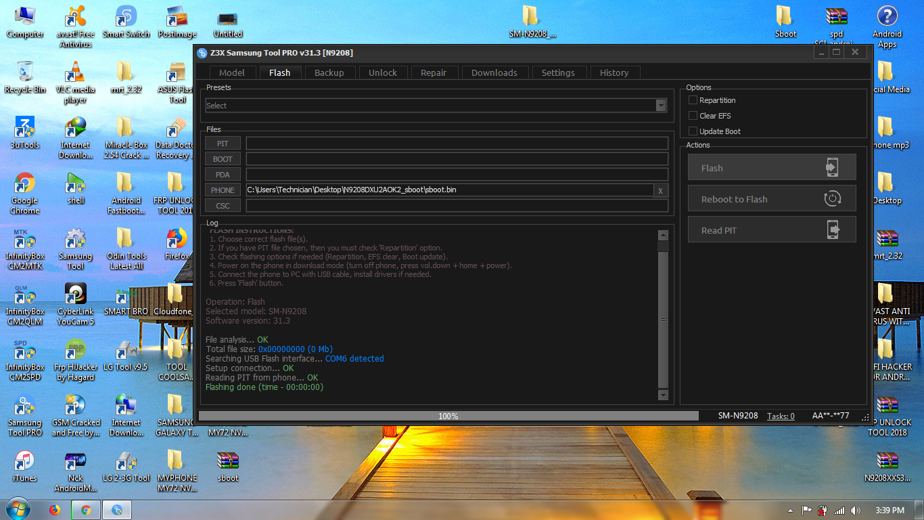Viewport: 924px width, 520px height.
Task: Open the shell desktop shortcut
Action: click(75, 188)
